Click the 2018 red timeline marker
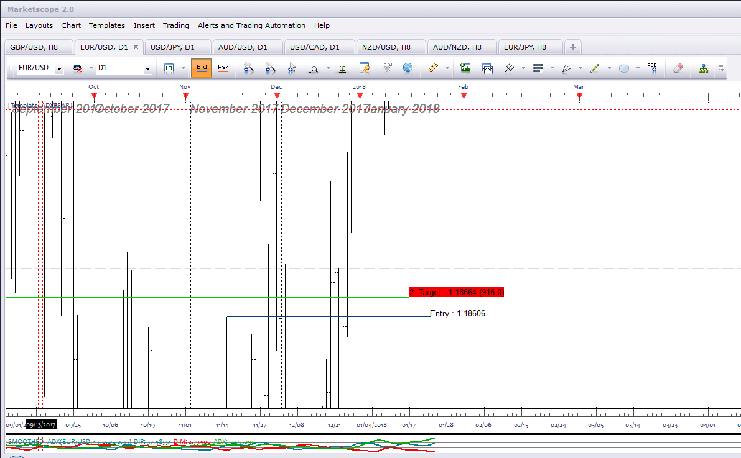Viewport: 741px width, 458px height. (x=360, y=96)
